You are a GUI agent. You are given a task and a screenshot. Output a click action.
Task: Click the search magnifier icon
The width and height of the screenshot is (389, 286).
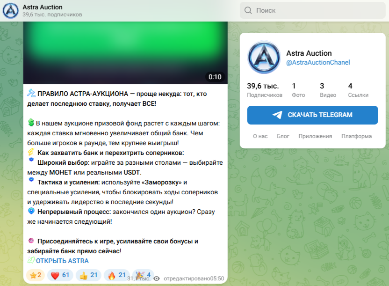248,10
